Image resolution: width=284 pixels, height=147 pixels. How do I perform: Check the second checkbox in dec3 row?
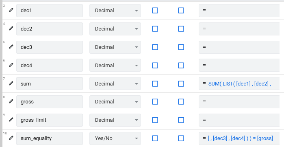[181, 47]
